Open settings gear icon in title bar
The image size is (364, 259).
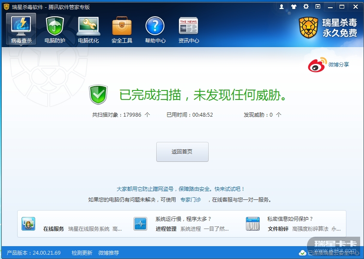pos(306,6)
